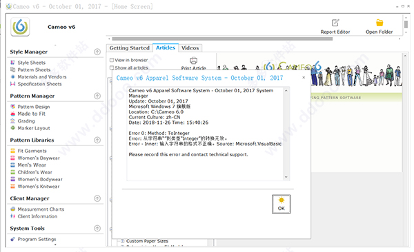Open Style Sheets in Style Manager

(32, 63)
